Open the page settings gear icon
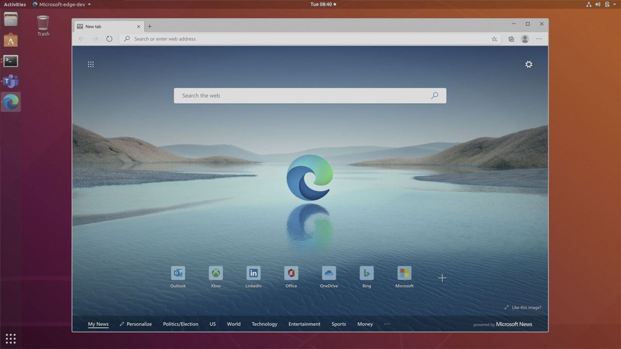 click(529, 64)
